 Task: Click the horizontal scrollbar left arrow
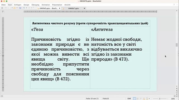click(2, 96)
